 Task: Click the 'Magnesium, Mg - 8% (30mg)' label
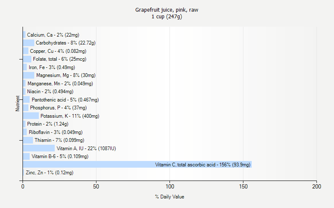click(x=66, y=75)
